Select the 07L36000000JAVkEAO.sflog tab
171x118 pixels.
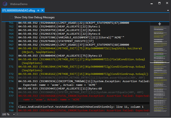tap(19, 10)
